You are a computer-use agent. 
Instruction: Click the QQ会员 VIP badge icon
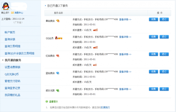59,38
